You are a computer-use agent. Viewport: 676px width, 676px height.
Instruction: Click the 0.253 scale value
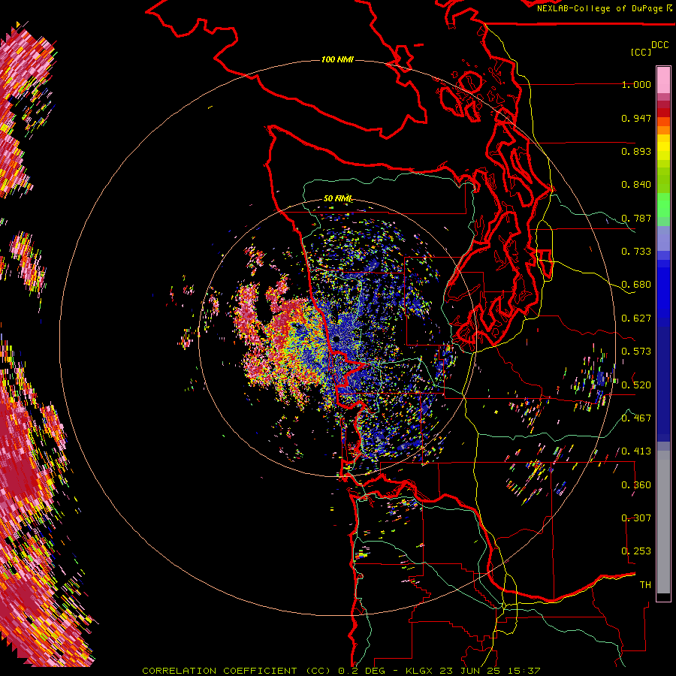pyautogui.click(x=636, y=551)
